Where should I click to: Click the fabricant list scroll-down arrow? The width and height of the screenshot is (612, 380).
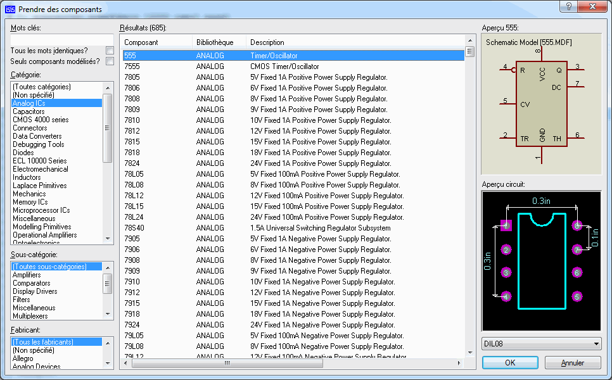(108, 364)
